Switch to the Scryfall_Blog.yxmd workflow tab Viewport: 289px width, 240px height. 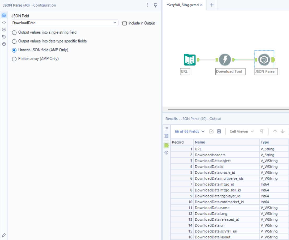(182, 5)
